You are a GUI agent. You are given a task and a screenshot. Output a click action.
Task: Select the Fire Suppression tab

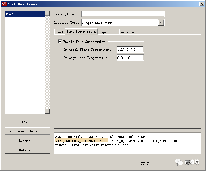coord(81,32)
